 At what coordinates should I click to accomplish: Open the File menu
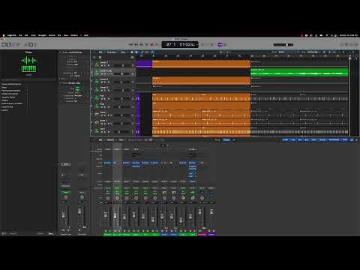(x=20, y=35)
